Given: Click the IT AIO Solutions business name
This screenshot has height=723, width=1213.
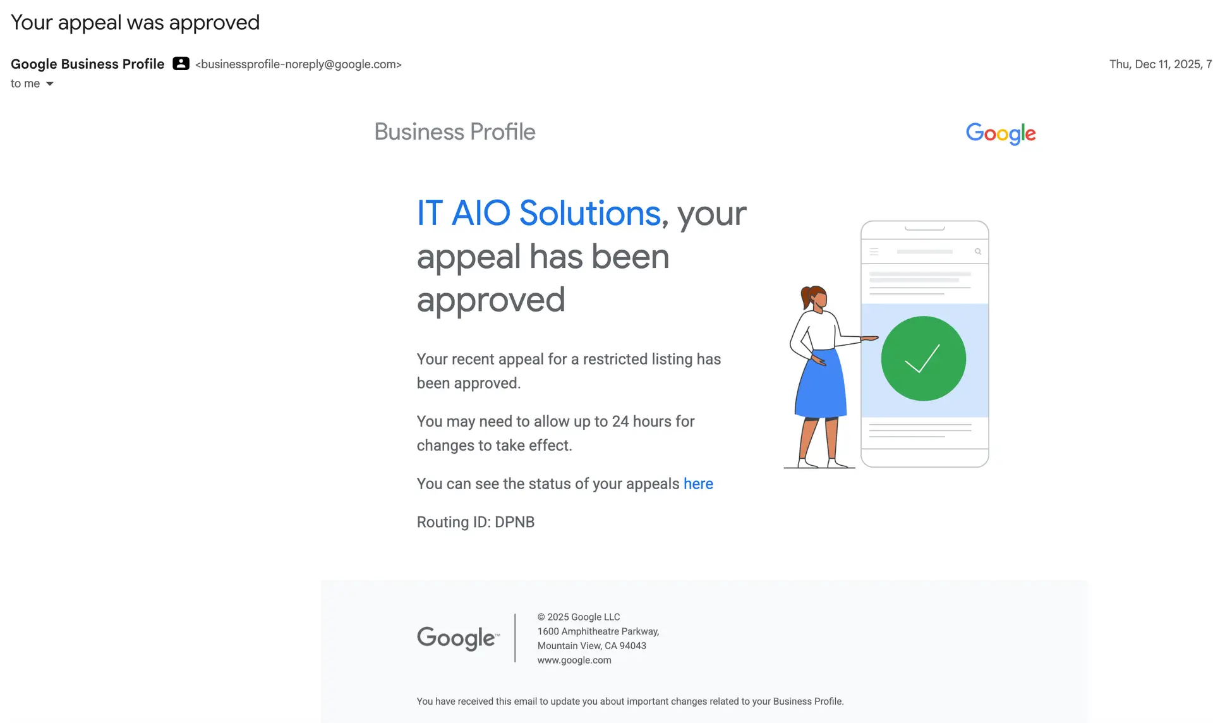Looking at the screenshot, I should tap(539, 213).
